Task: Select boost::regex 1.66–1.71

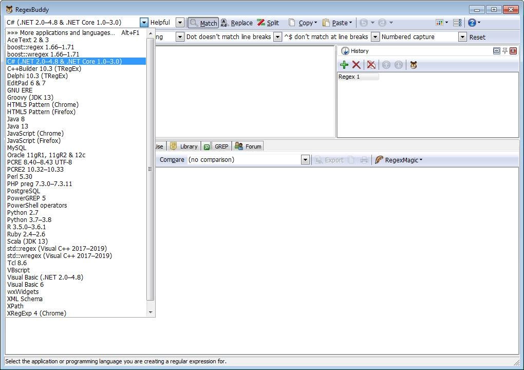Action: (76, 47)
